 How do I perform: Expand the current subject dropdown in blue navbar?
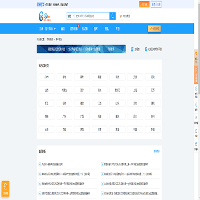[x=47, y=29]
